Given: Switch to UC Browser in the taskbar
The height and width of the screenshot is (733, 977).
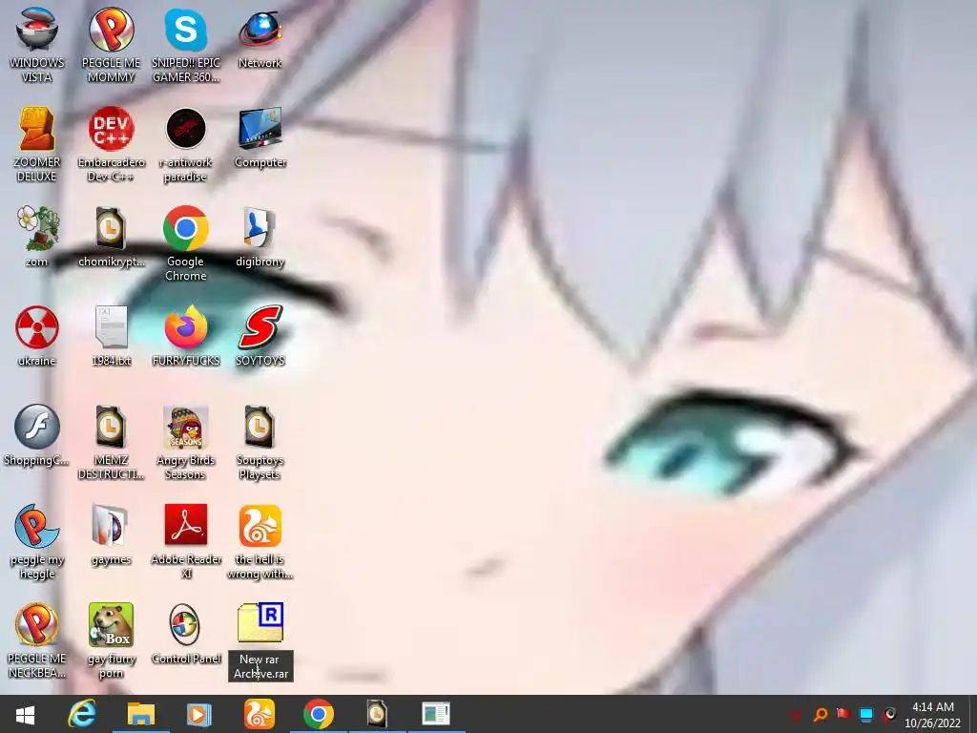Looking at the screenshot, I should coord(259,714).
